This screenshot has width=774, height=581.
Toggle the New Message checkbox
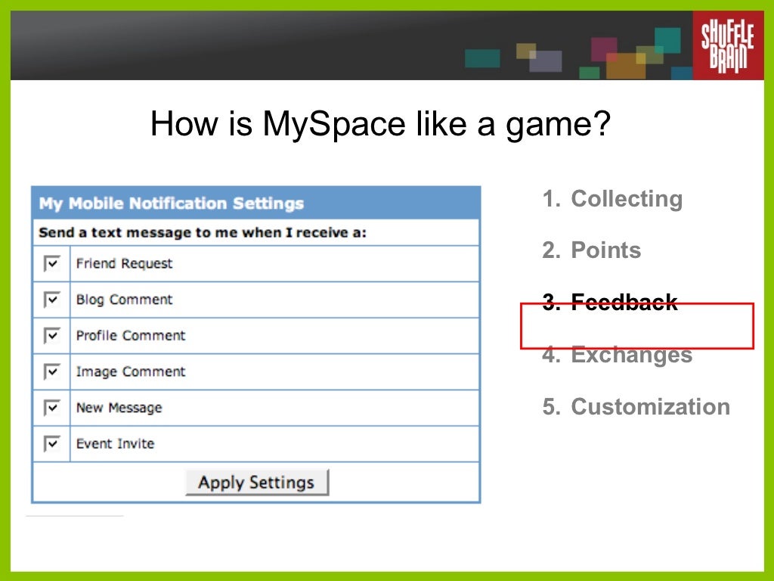tap(52, 408)
